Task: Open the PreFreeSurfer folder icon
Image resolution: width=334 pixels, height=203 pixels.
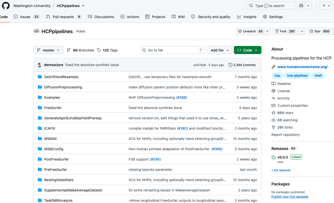Action: point(40,170)
